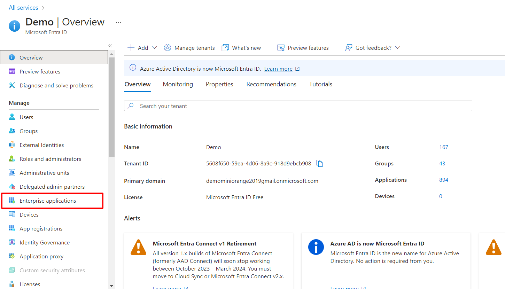This screenshot has height=289, width=505.
Task: Open the Tutorials tab
Action: (321, 84)
